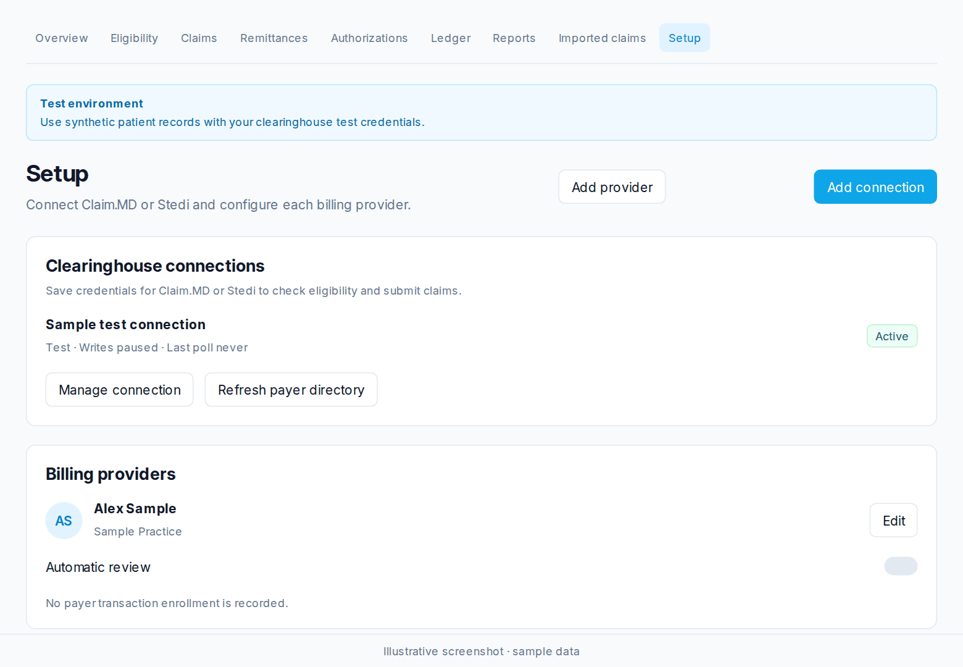Switch to the Reports tab
Screen dimensions: 963x667
click(x=514, y=38)
